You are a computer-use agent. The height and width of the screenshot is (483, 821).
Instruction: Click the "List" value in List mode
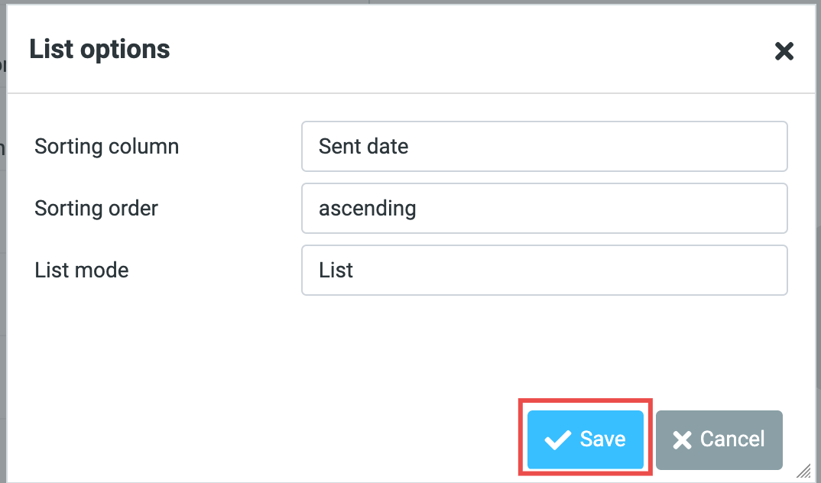[x=336, y=270]
